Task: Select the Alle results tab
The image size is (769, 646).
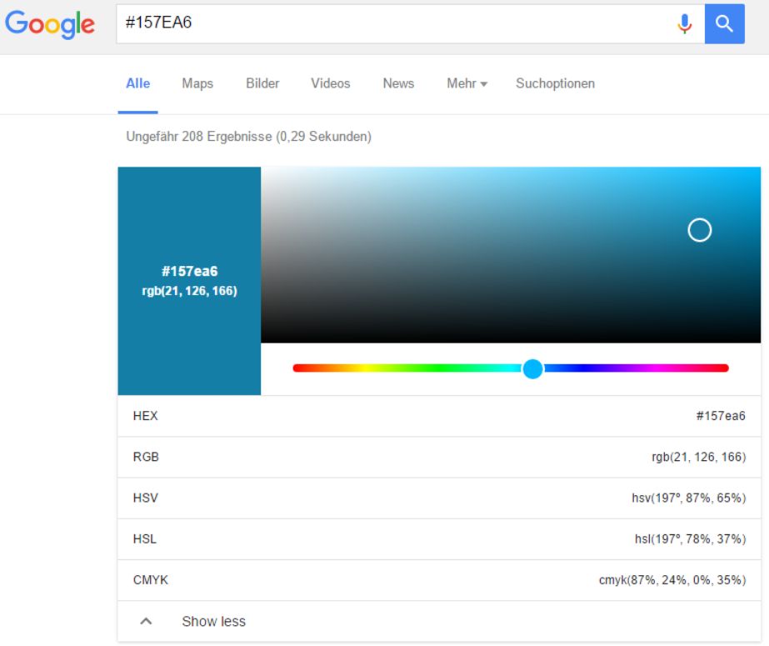Action: point(137,83)
